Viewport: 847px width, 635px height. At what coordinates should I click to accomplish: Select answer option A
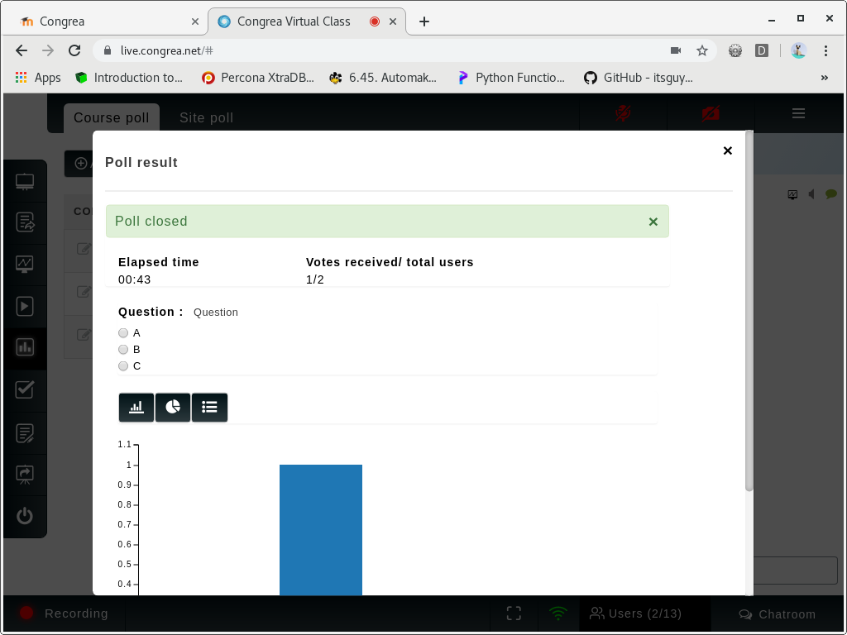point(122,332)
